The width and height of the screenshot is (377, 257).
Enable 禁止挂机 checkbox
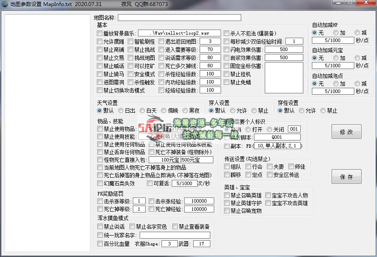tap(226, 74)
